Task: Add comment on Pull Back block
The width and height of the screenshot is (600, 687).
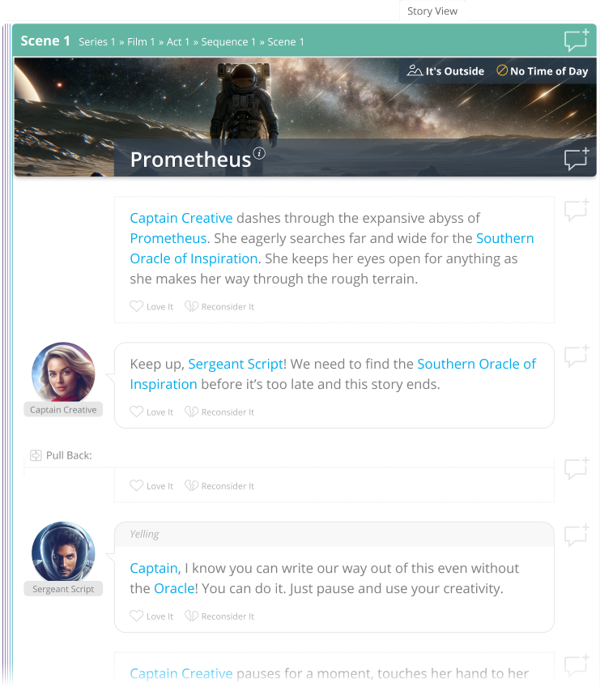Action: [576, 469]
